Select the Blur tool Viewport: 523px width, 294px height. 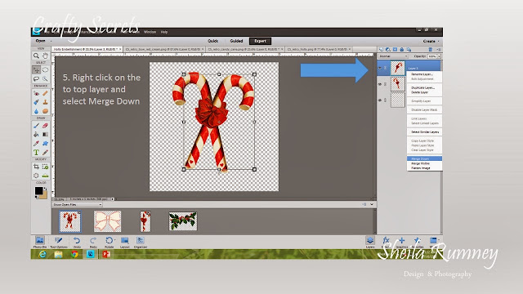36,111
